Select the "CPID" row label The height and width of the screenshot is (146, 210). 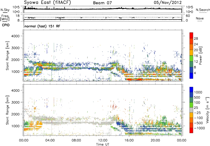pos(6,25)
